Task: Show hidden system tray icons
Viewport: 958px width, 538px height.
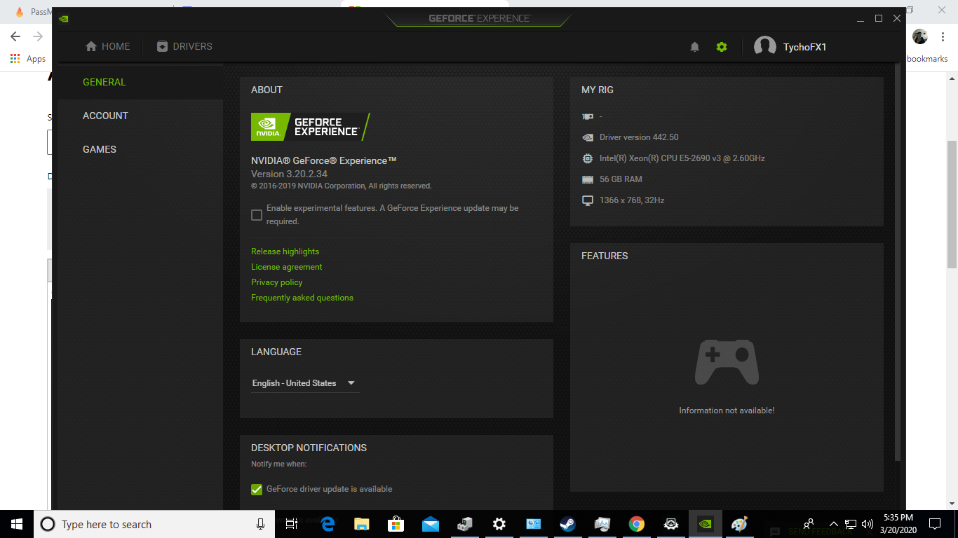Action: point(834,524)
